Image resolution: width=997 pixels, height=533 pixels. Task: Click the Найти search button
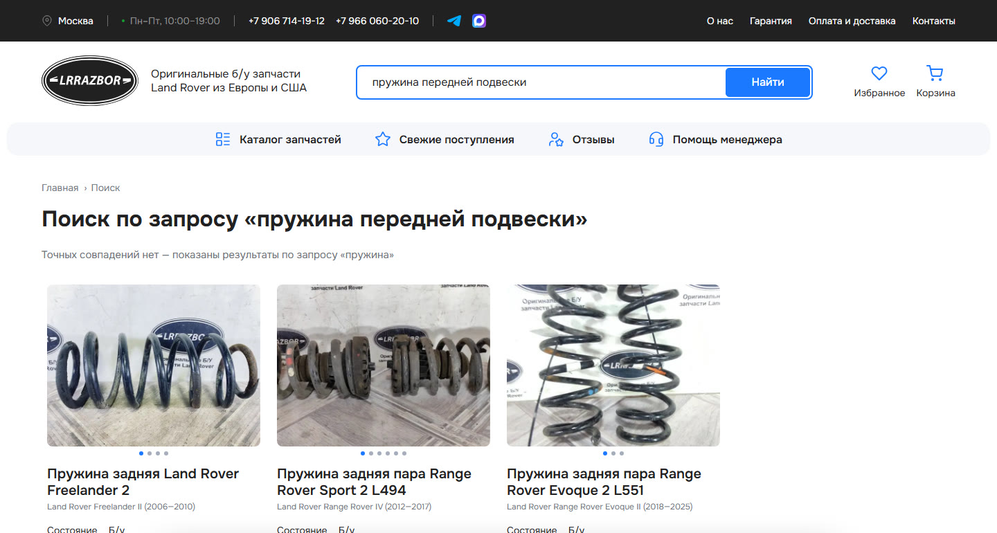[768, 82]
